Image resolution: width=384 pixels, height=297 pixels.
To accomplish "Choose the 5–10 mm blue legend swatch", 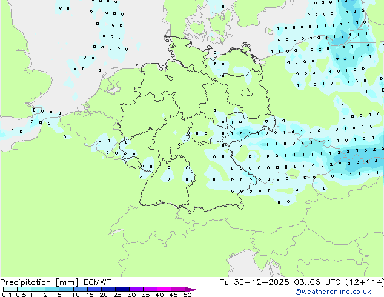I will 66,289.
